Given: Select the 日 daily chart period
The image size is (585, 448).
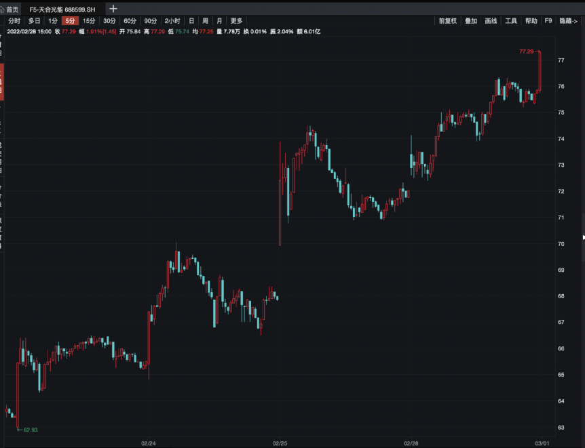Looking at the screenshot, I should pos(191,21).
